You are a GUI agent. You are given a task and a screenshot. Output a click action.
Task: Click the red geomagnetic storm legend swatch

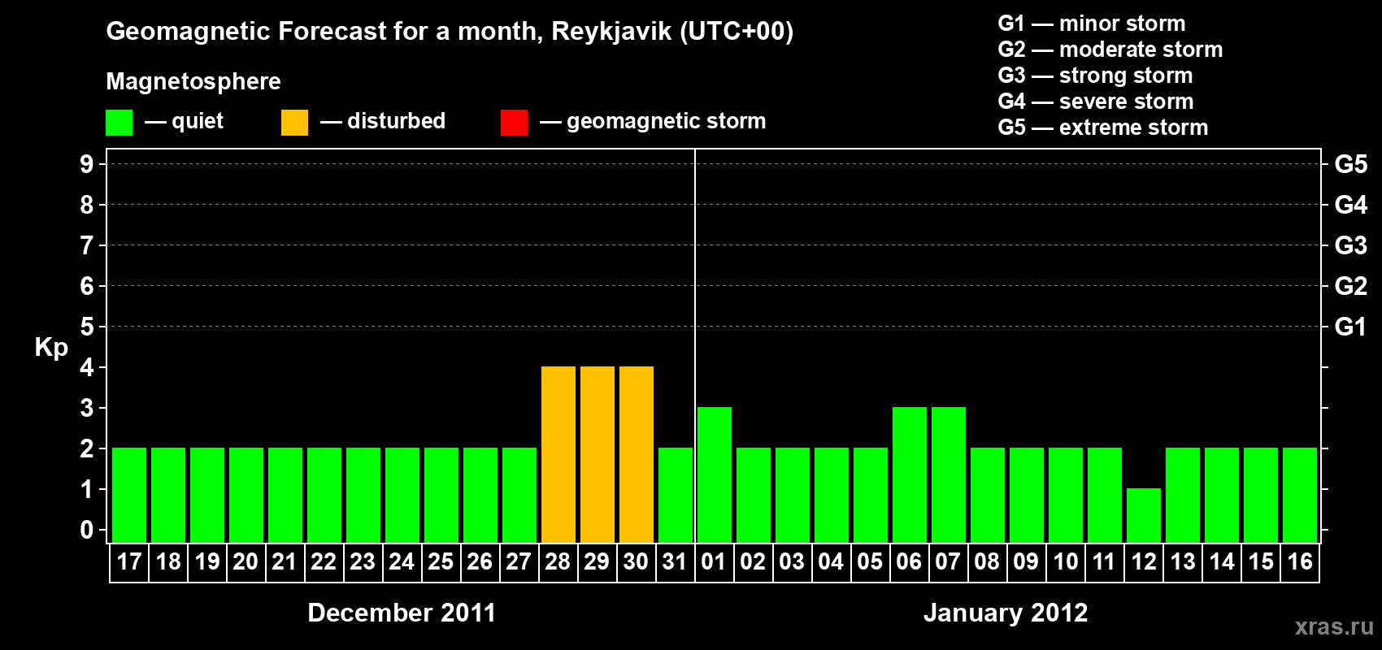514,123
